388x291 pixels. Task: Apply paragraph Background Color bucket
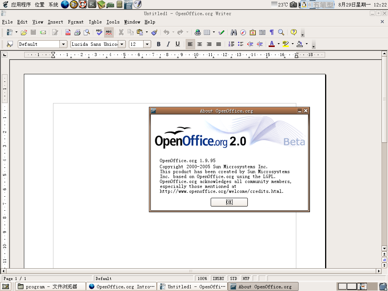point(300,44)
